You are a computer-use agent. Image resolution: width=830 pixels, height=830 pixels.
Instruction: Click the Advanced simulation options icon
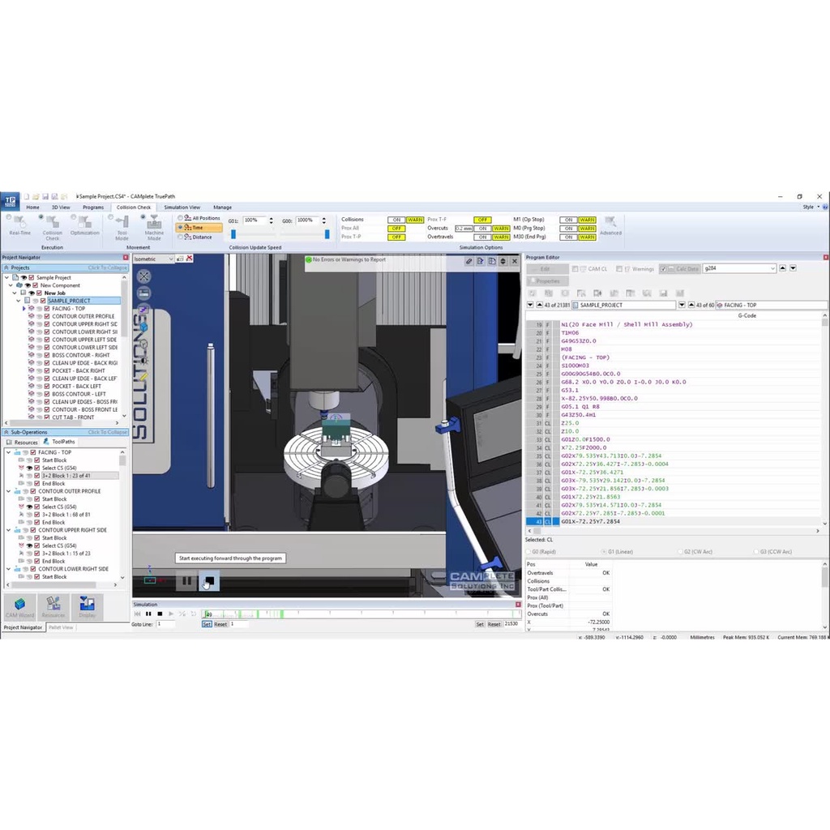pos(610,225)
